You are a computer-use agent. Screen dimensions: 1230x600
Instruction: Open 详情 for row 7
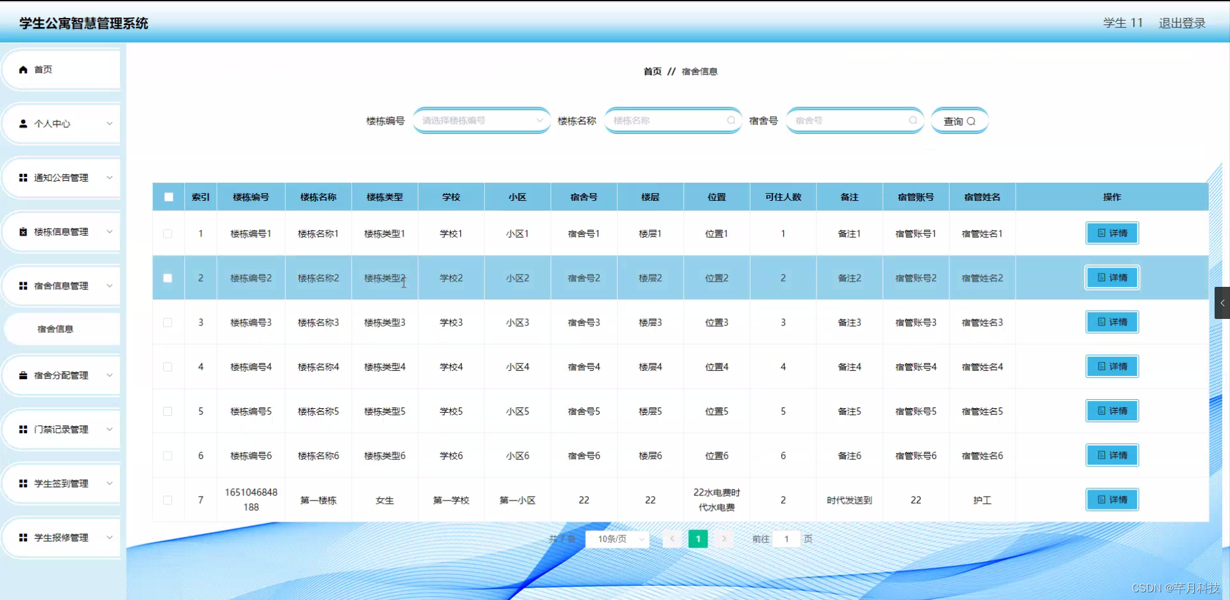[x=1111, y=499]
